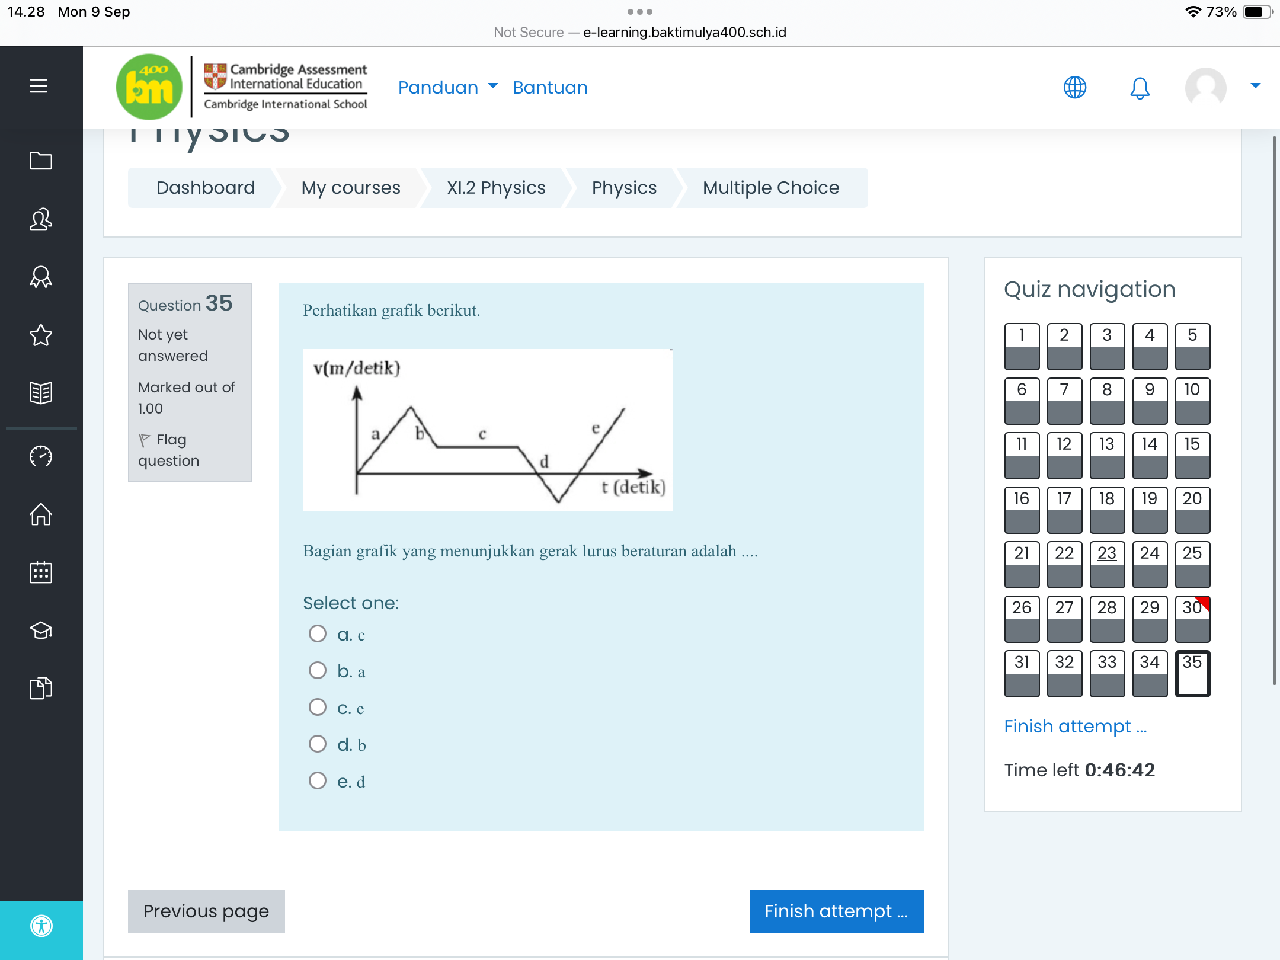Jump to question 5 in quiz navigation
The height and width of the screenshot is (960, 1280).
pos(1192,346)
